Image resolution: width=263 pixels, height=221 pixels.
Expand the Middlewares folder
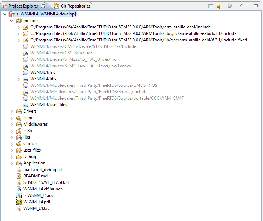click(x=12, y=125)
